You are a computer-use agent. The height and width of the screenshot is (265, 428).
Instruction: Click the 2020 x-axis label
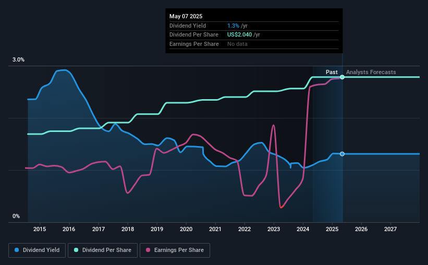(x=186, y=229)
